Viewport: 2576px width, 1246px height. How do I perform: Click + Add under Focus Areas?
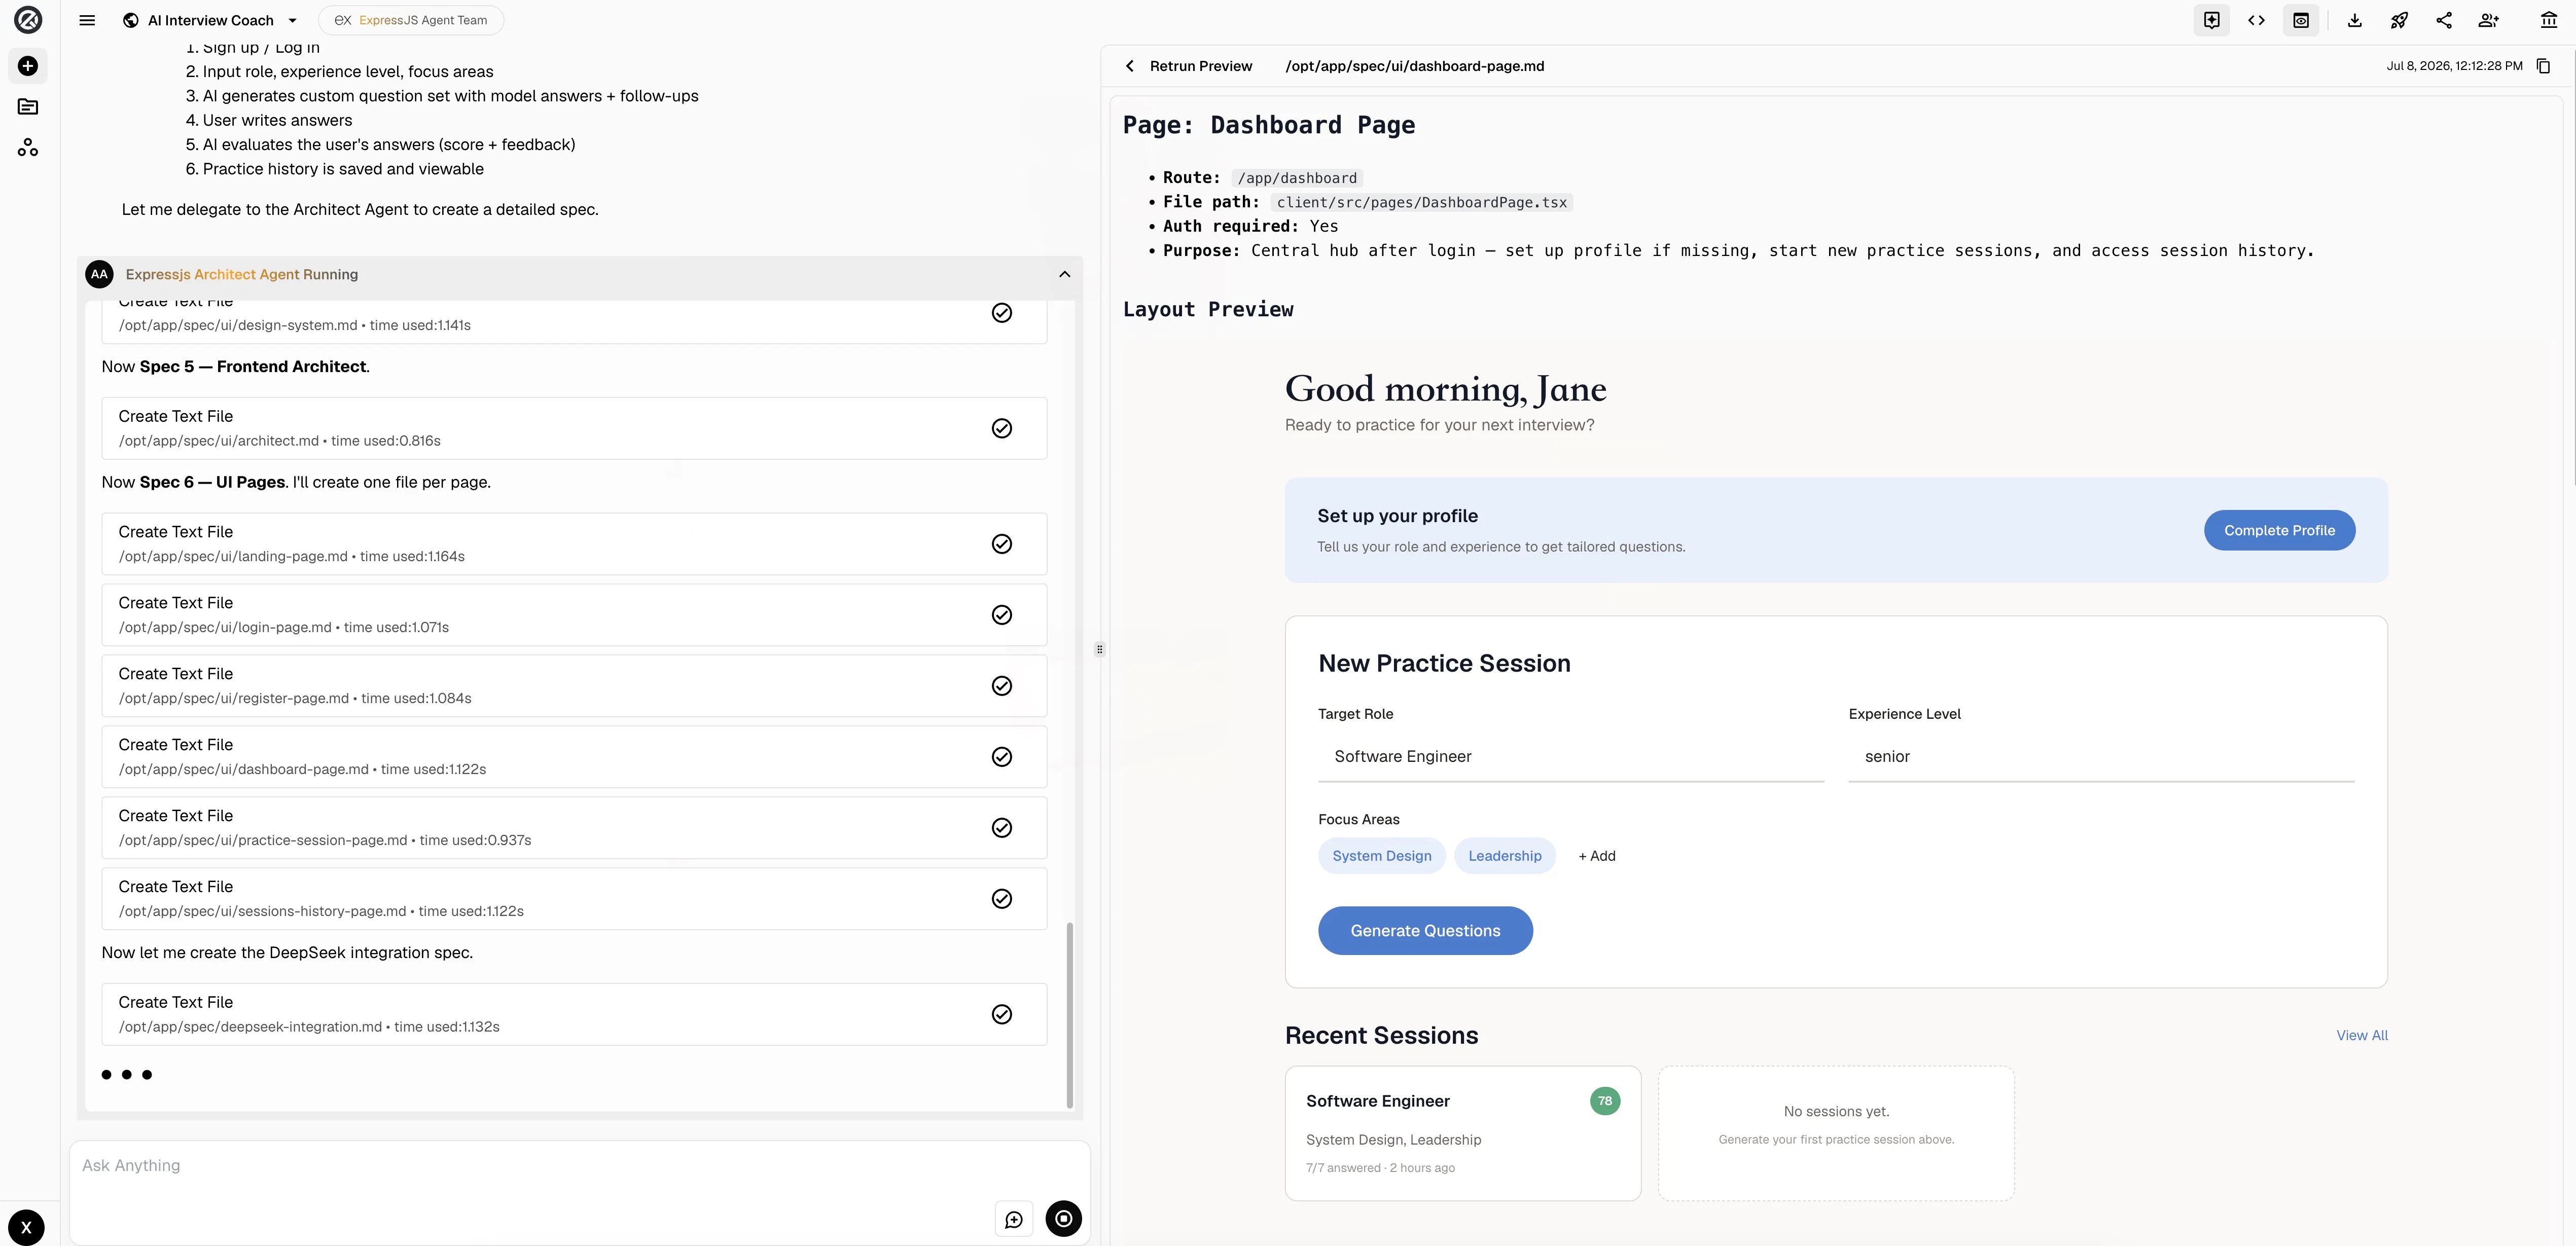(x=1596, y=856)
